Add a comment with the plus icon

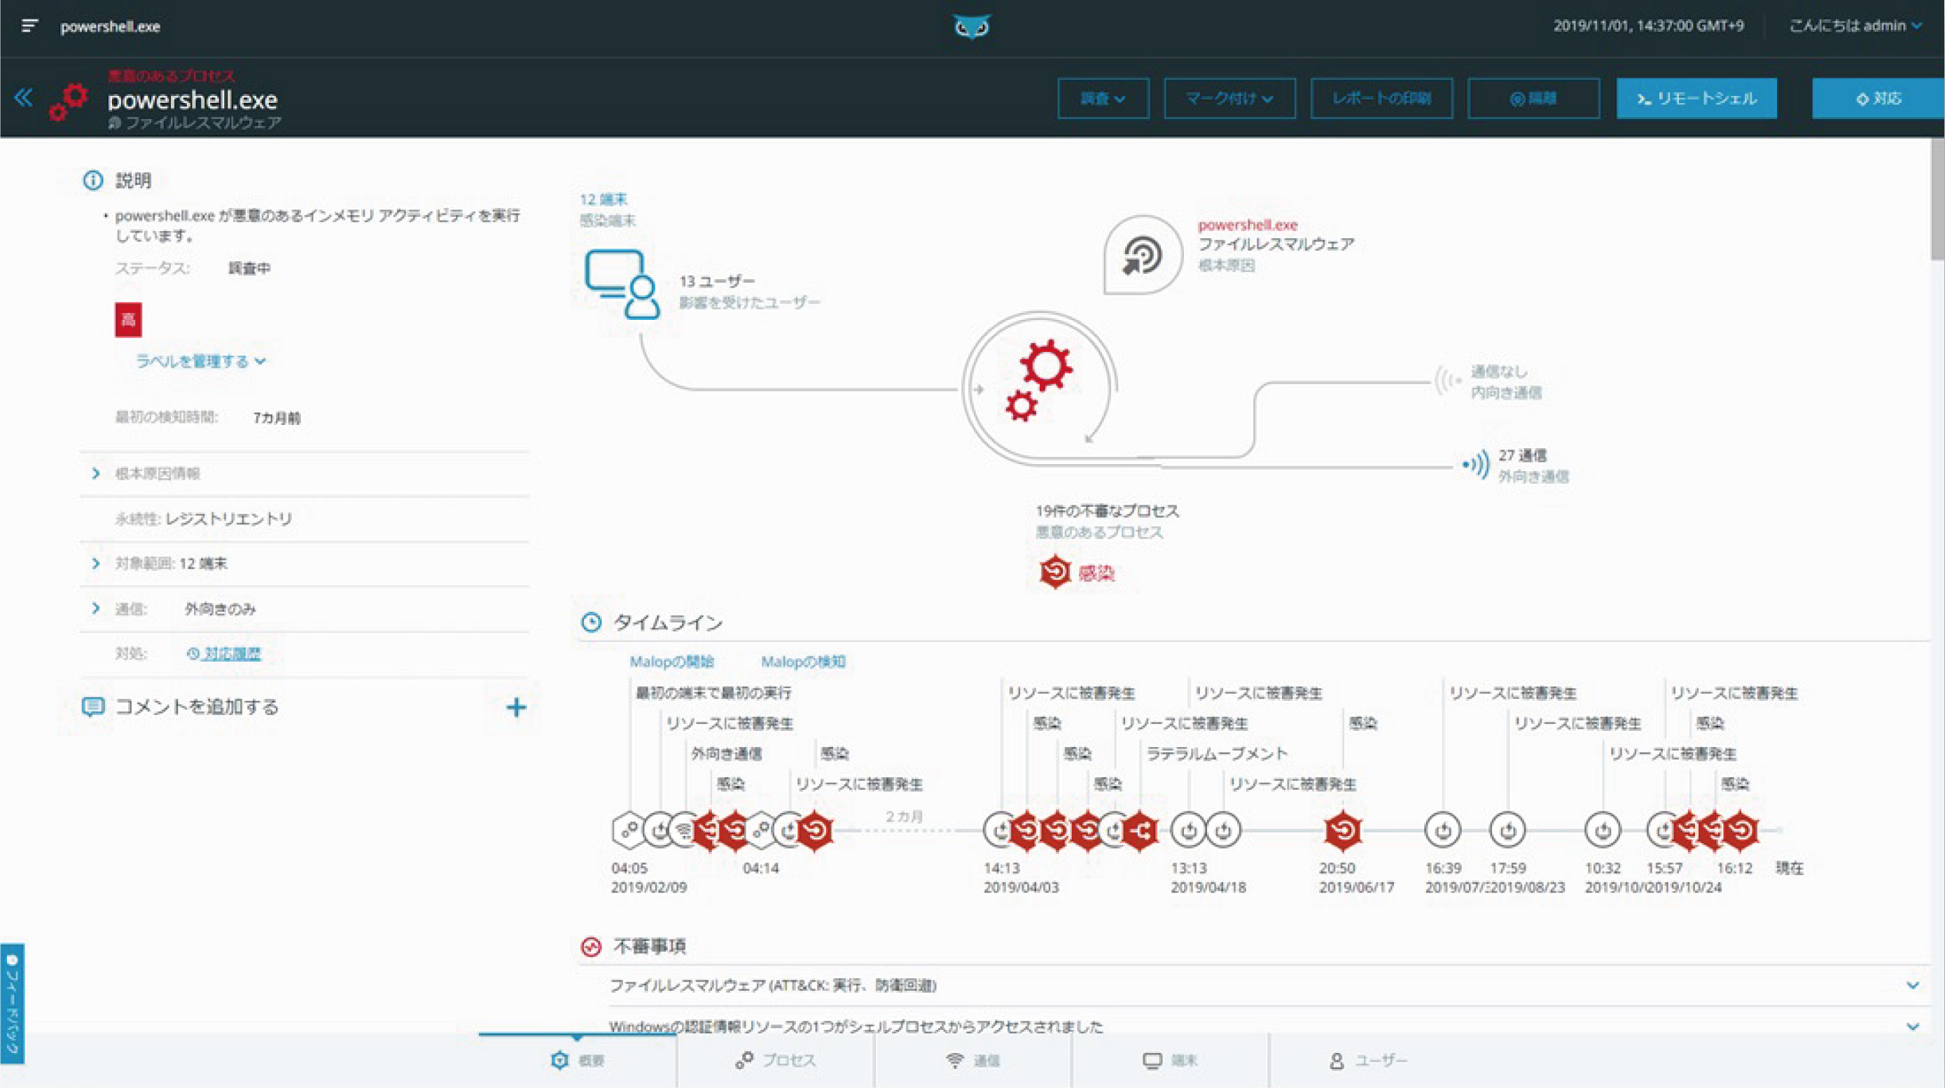point(517,707)
